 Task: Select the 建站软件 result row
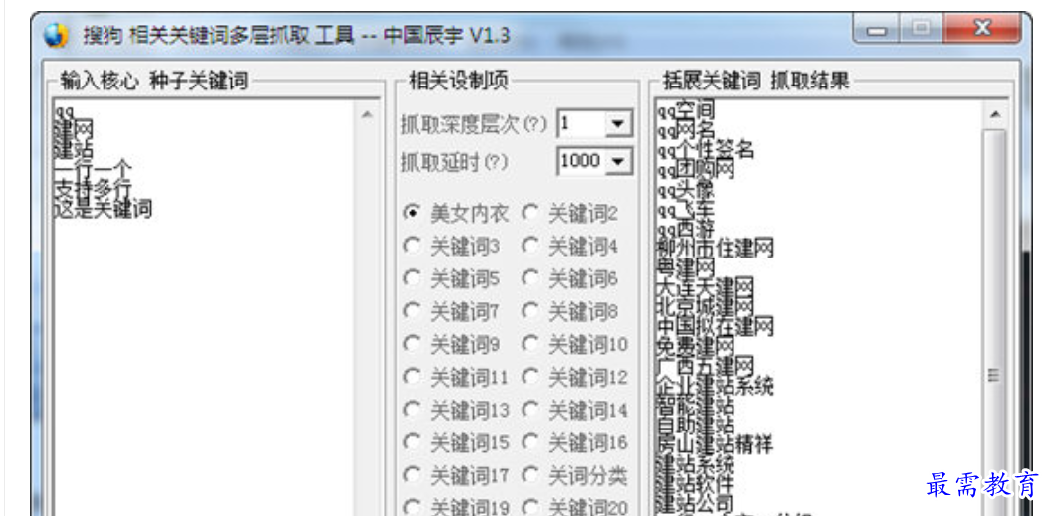tap(695, 483)
